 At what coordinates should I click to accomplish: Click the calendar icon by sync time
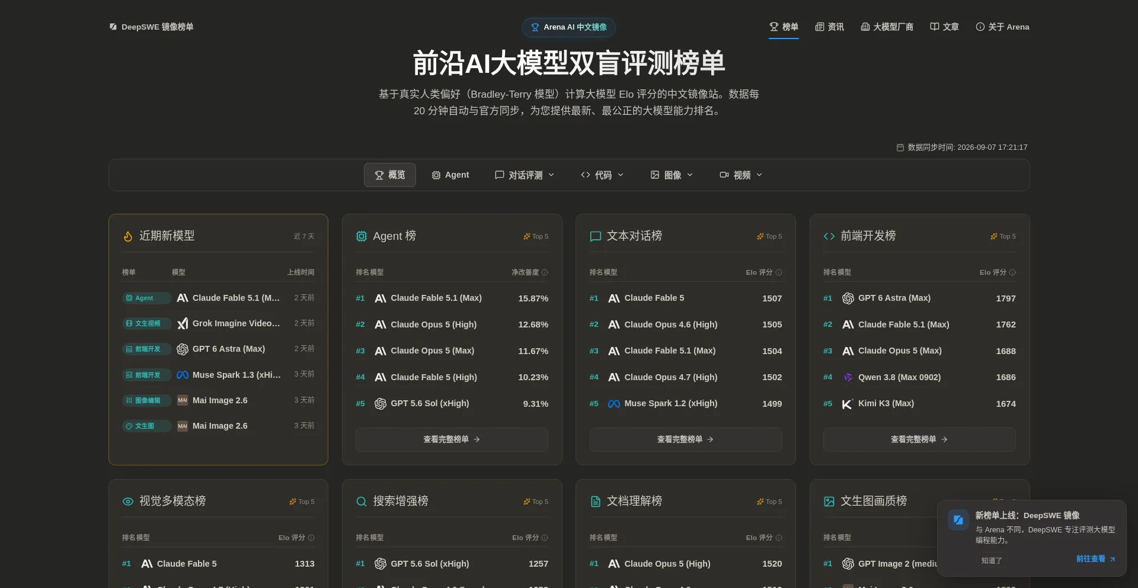(900, 147)
